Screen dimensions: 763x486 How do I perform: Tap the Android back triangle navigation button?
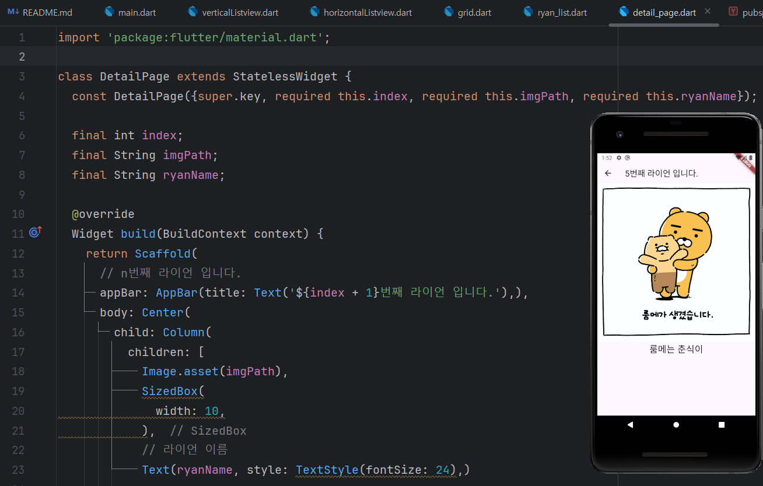pos(630,425)
